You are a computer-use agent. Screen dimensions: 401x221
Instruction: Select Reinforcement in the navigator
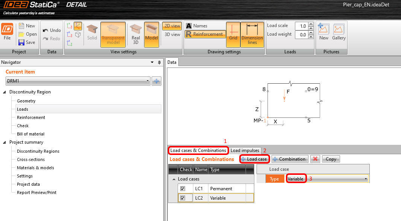pyautogui.click(x=31, y=117)
